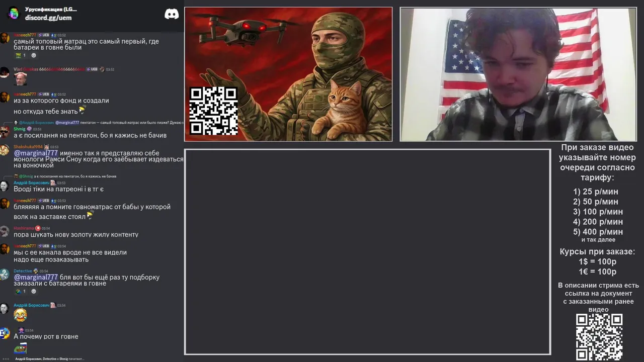644x362 pixels.
Task: Click Shakshuka1984's avatar
Action: (x=4, y=150)
